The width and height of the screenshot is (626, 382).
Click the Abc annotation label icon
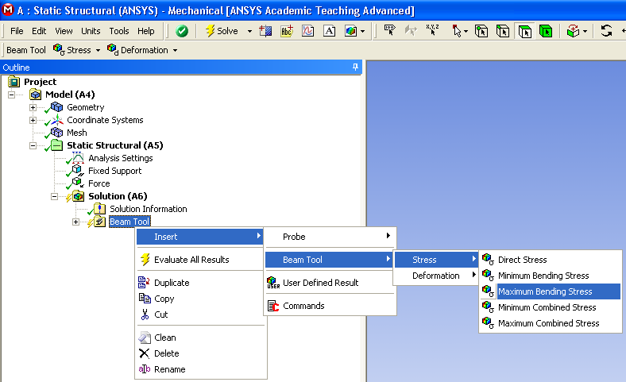[287, 31]
